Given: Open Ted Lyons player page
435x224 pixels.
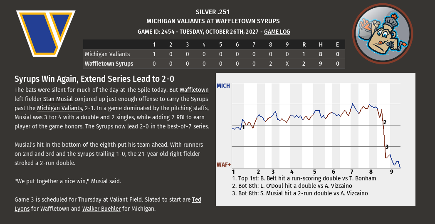Looking at the screenshot, I should [x=196, y=199].
